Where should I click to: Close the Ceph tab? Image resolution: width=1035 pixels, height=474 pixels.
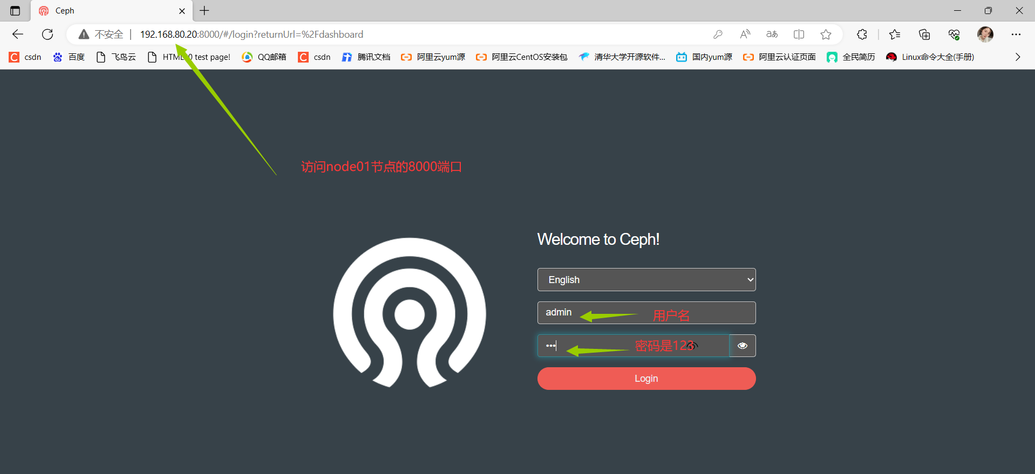(x=182, y=11)
